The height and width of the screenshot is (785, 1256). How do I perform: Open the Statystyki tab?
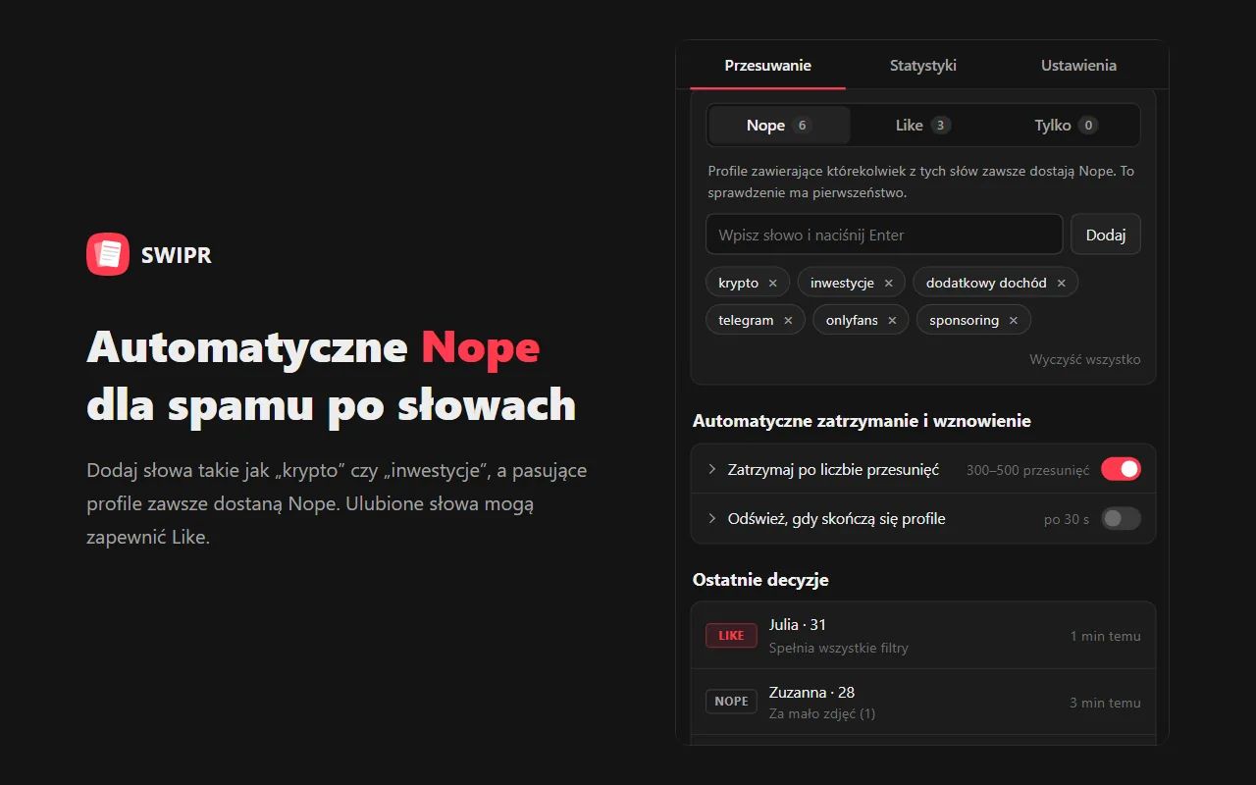(x=922, y=66)
